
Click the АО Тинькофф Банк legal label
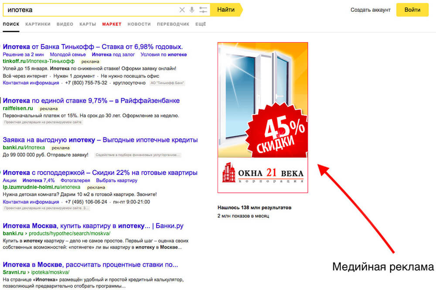tap(167, 83)
